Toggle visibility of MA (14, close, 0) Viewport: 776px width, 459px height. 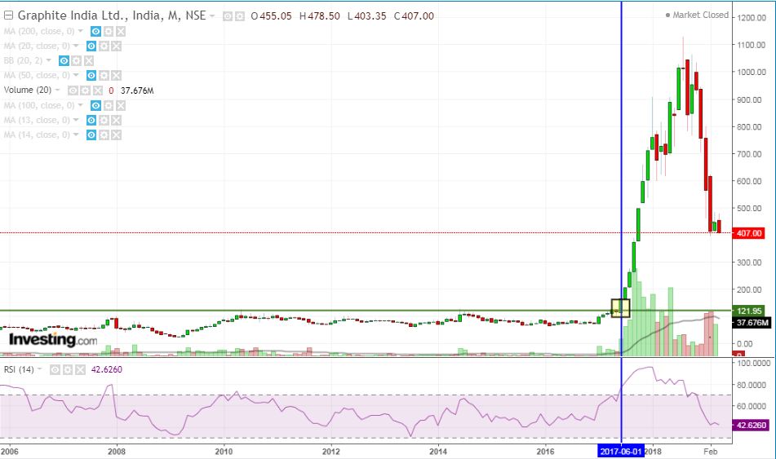[x=91, y=135]
